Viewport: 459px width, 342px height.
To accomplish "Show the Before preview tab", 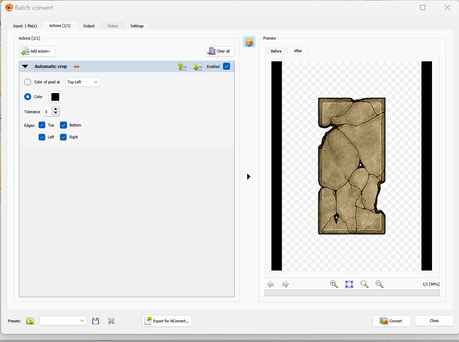I will [276, 51].
